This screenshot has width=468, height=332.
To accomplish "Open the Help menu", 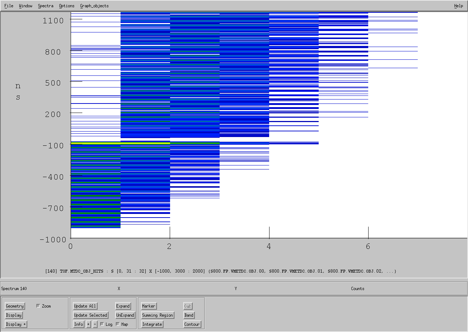I will [459, 6].
